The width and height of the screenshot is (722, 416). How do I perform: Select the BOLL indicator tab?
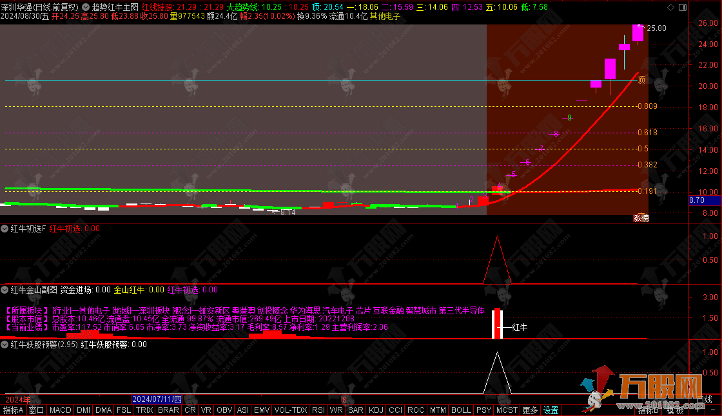(x=461, y=410)
